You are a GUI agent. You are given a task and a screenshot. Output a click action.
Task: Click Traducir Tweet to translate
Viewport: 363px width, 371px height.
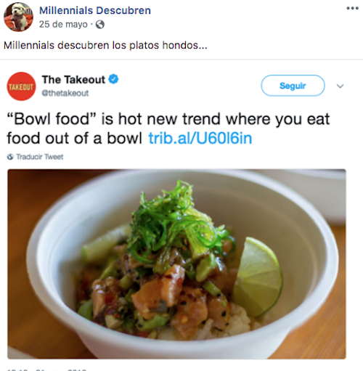(40, 157)
